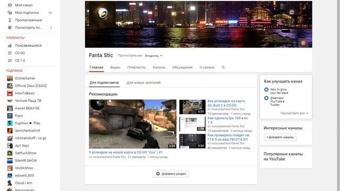Image resolution: width=340 pixels, height=191 pixels.
Task: Open the 9 розкидок на новой карте video link
Action: tap(125, 152)
